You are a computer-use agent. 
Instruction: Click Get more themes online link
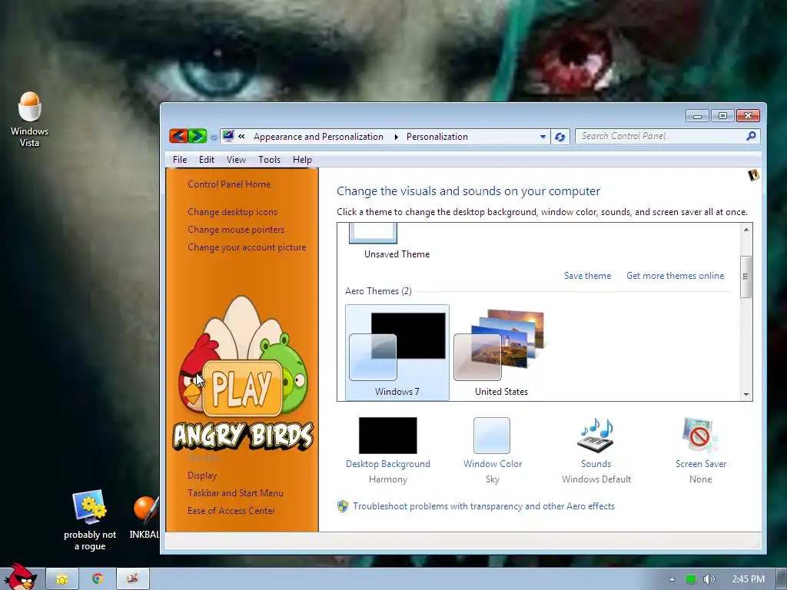point(675,276)
